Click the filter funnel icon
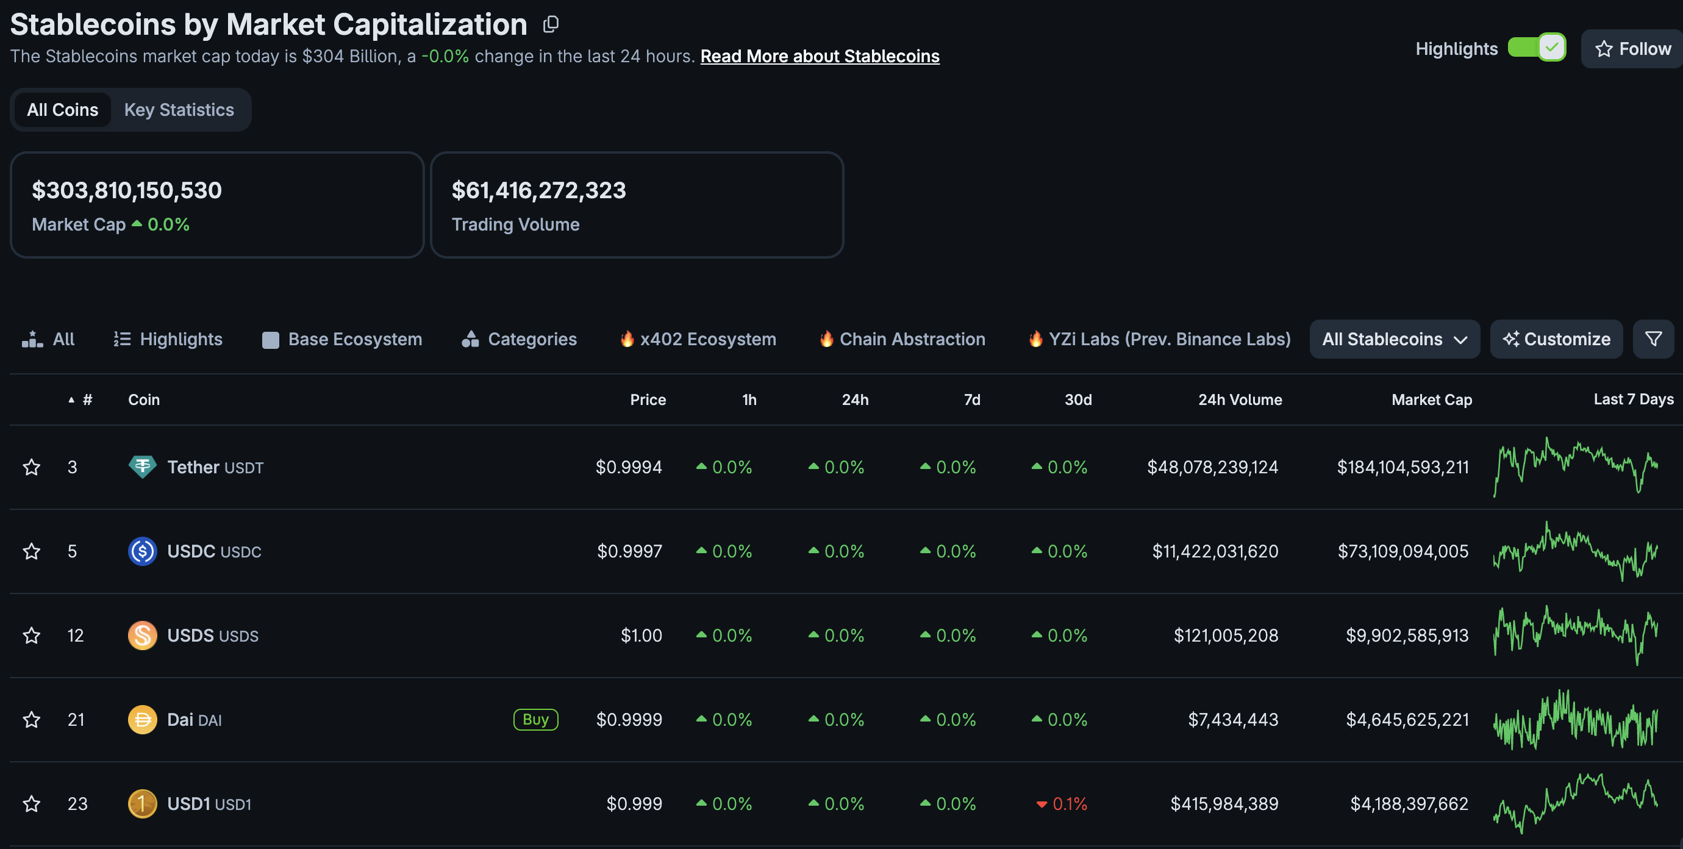Viewport: 1683px width, 849px height. (1653, 339)
